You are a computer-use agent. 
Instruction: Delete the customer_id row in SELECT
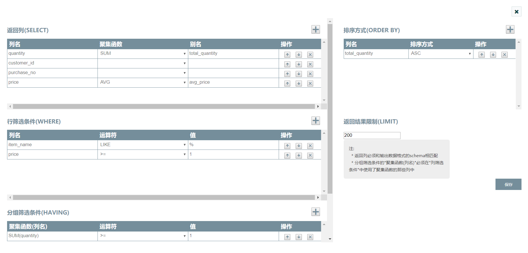pyautogui.click(x=310, y=64)
